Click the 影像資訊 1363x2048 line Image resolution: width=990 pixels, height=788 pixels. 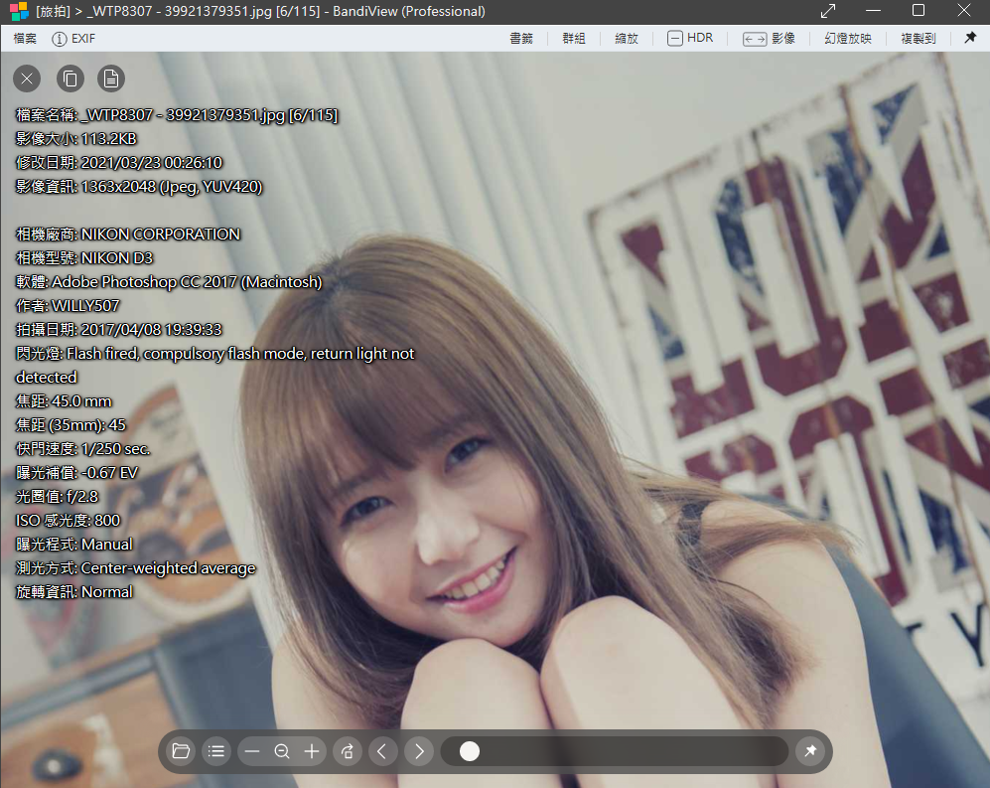tap(138, 187)
